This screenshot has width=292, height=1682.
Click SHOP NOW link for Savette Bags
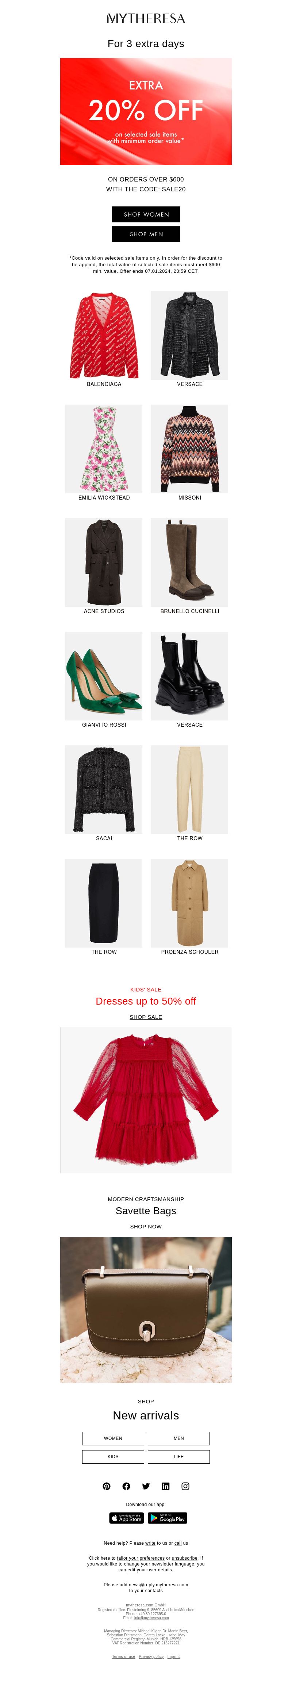[x=146, y=1226]
